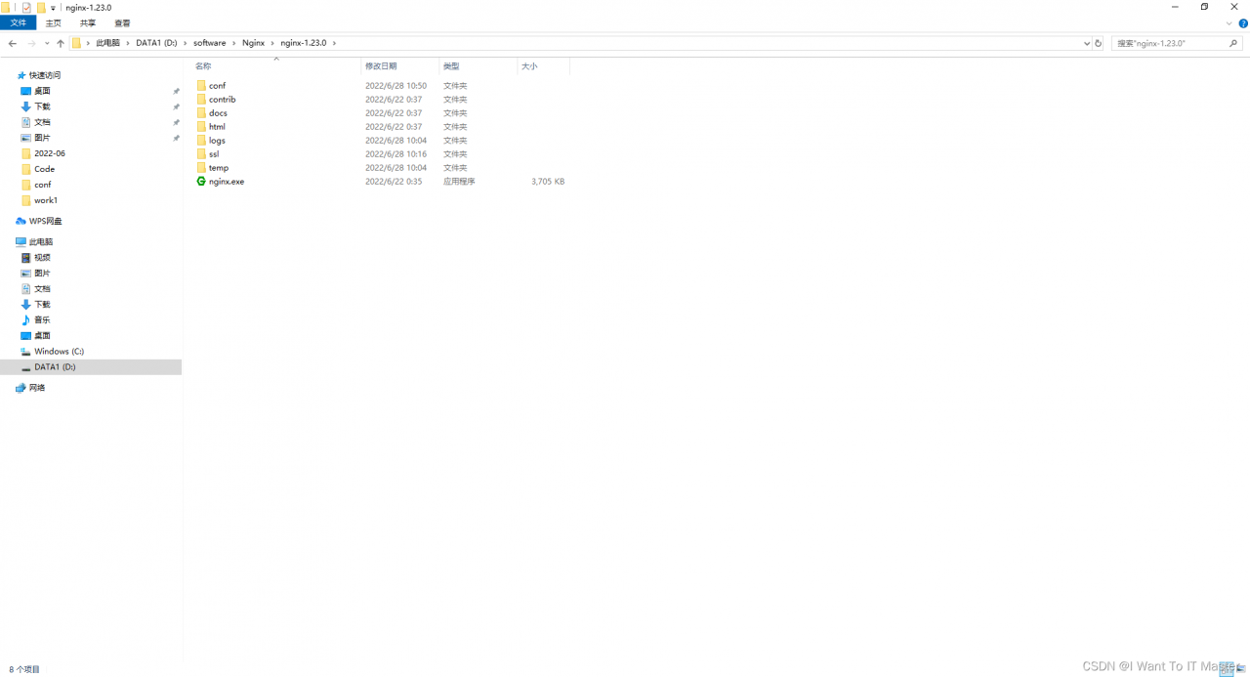The height and width of the screenshot is (677, 1250).
Task: Expand chevron after Nginx breadcrumb
Action: (272, 43)
